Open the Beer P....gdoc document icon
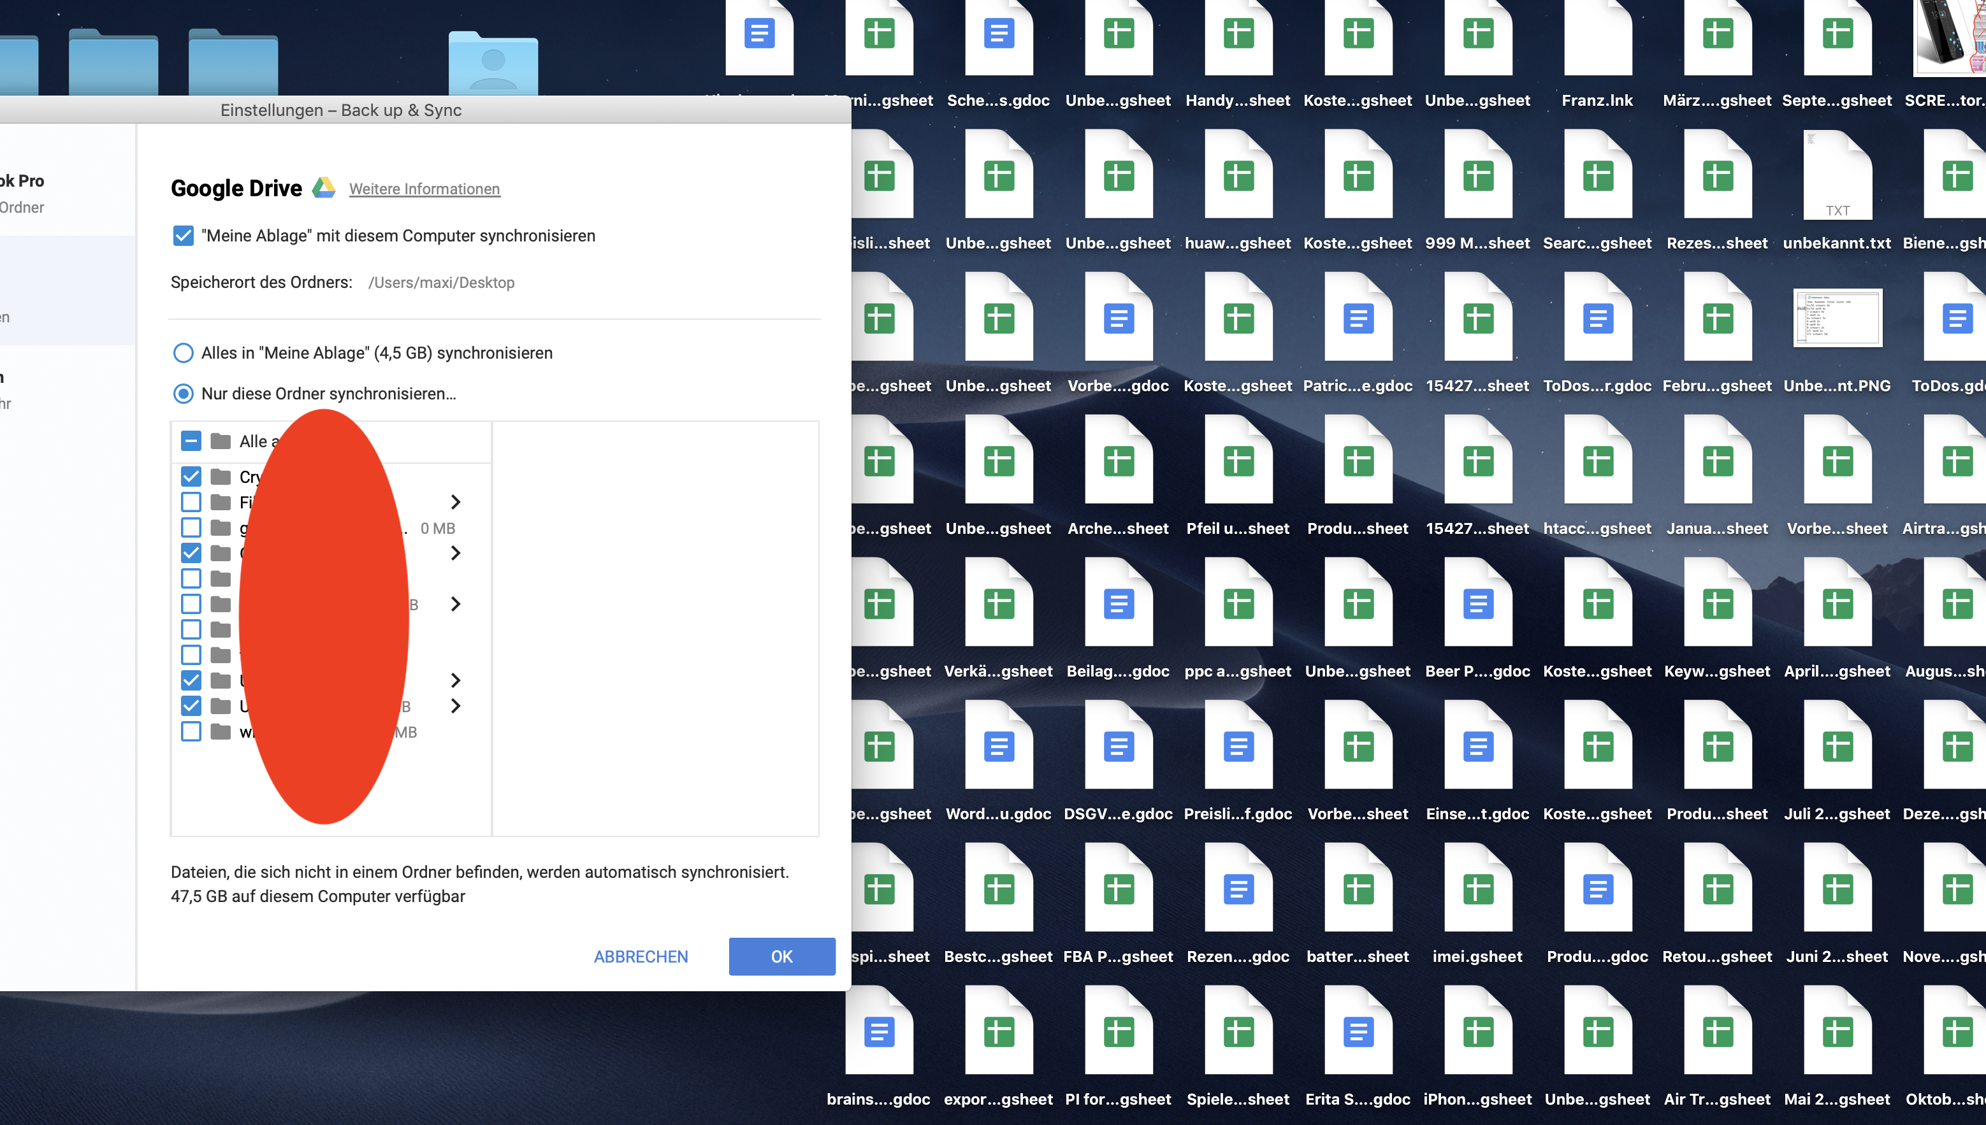 [x=1477, y=603]
